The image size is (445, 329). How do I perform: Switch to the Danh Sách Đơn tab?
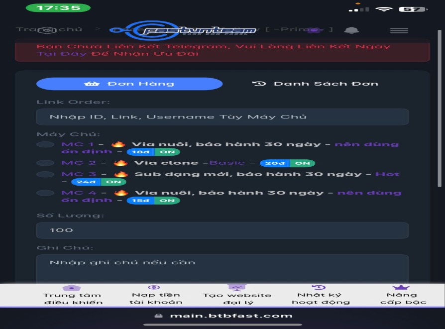[316, 84]
